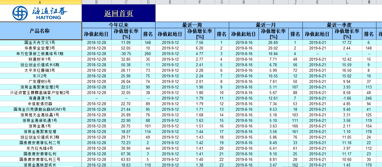Viewport: 382px width, 167px height.
Task: Click weekly growth value 6.20
Action: coord(200,48)
